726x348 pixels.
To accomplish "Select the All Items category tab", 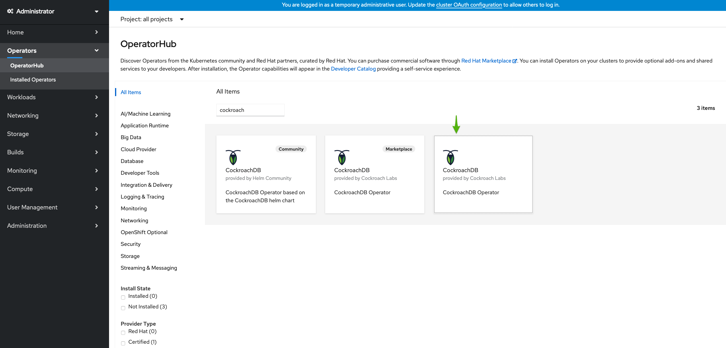I will click(131, 92).
